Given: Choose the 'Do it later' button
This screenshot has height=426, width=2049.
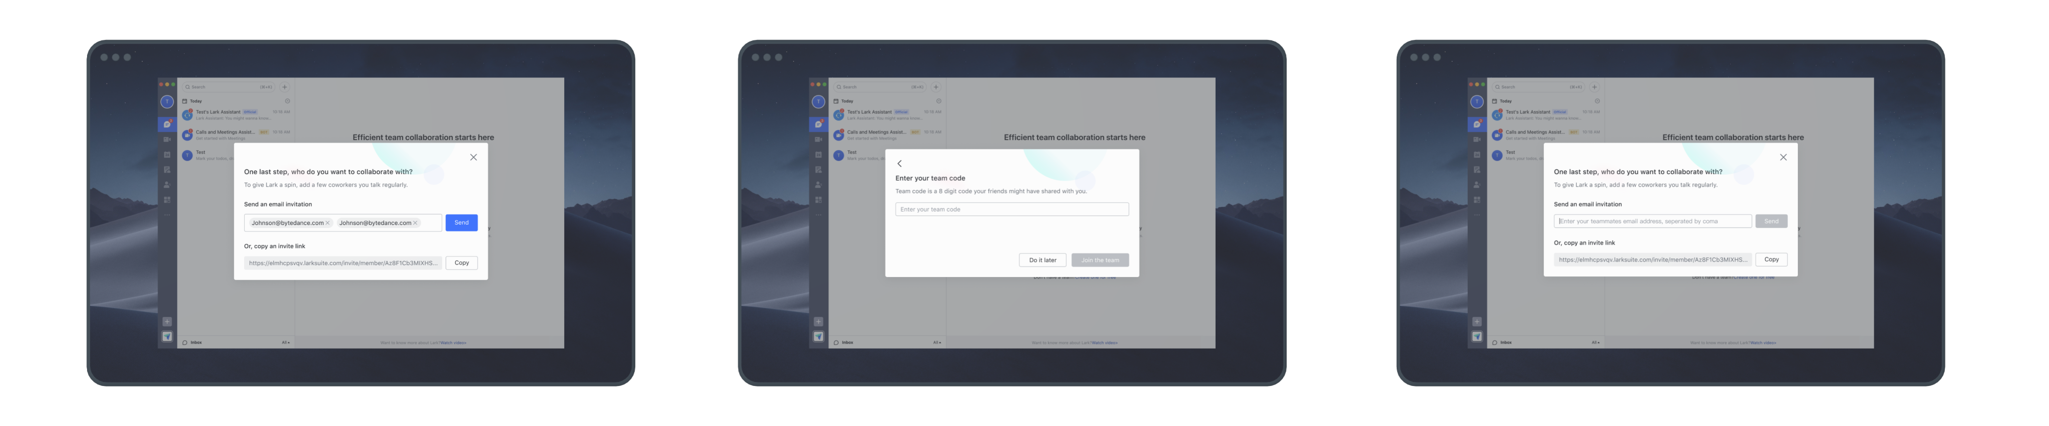Looking at the screenshot, I should click(x=1043, y=260).
